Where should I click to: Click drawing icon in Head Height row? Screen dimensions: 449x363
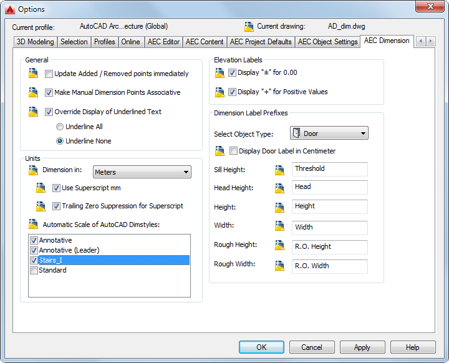tap(279, 188)
